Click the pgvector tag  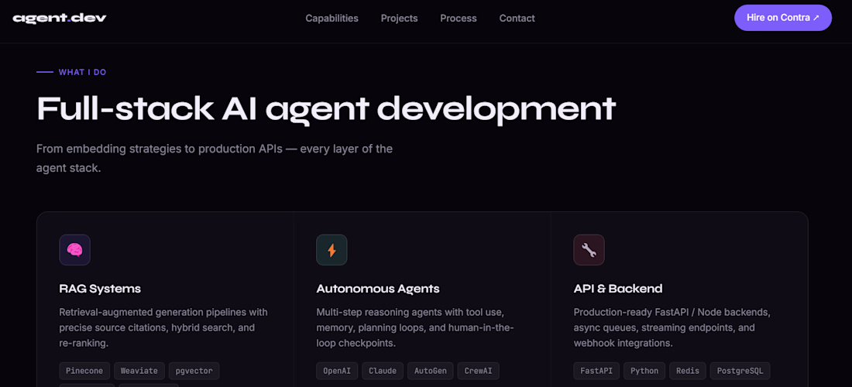pos(194,371)
